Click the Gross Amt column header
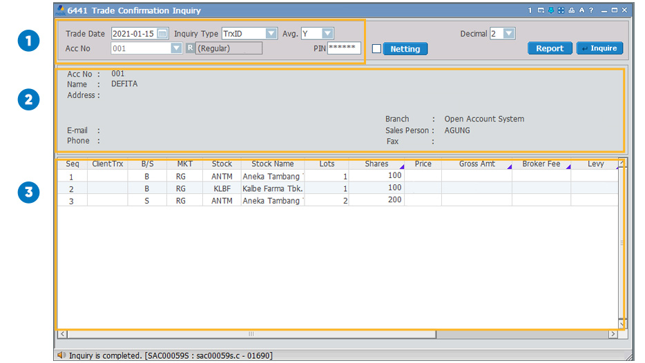645x363 pixels. click(x=476, y=164)
